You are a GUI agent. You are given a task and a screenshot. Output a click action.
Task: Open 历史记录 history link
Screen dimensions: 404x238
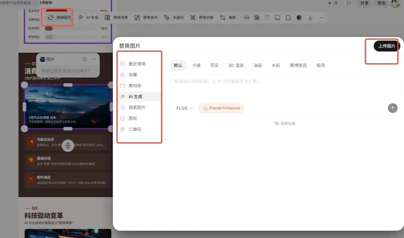coord(285,124)
